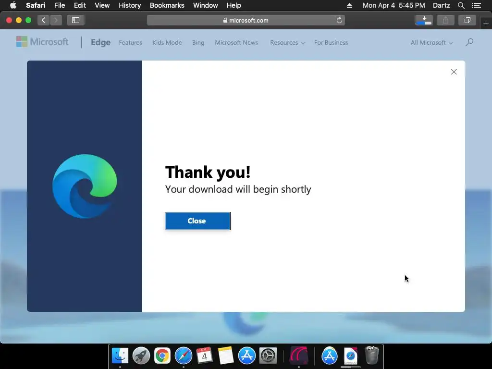Open the Safari menu
Screen dimensions: 492x369
(x=36, y=5)
